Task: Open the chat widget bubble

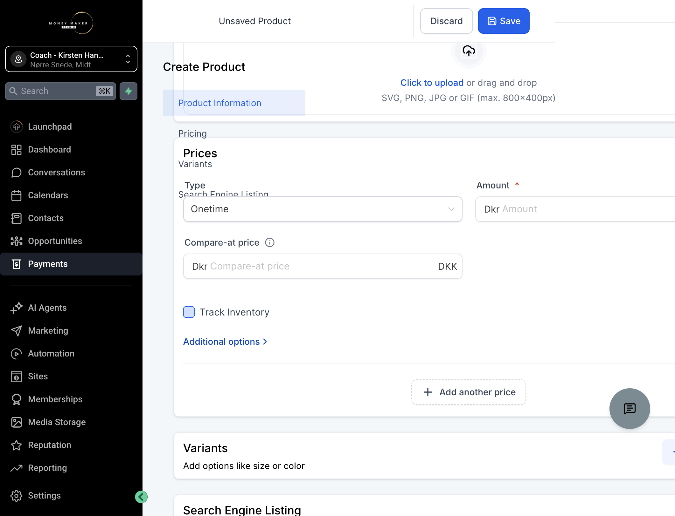Action: (x=630, y=409)
